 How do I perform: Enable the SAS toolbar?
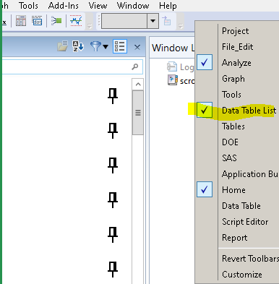(229, 158)
